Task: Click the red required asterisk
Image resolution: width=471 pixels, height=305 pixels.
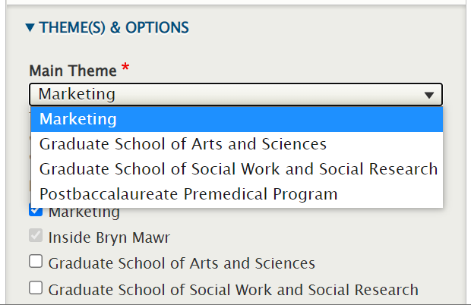Action: tap(125, 69)
